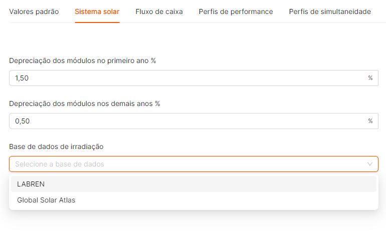
Task: Click the 1,50 value text
Action: tap(23, 78)
